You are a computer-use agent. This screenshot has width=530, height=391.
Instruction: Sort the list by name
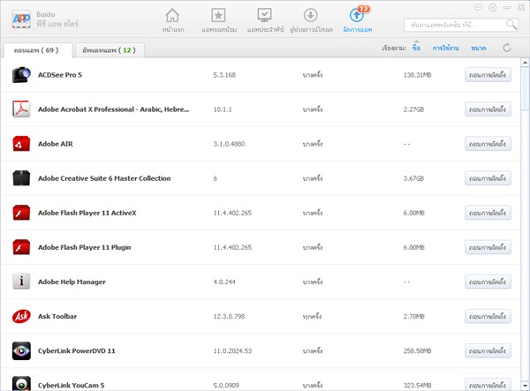click(416, 48)
